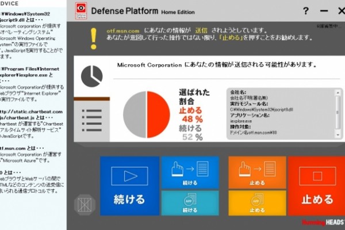This screenshot has width=345, height=230.
Task: Click the details box scrollbar thumb
Action: 338,112
